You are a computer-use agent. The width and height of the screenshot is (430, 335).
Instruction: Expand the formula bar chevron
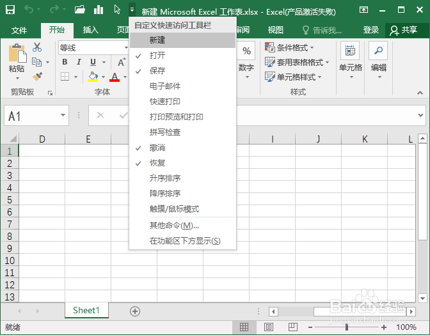pos(420,115)
